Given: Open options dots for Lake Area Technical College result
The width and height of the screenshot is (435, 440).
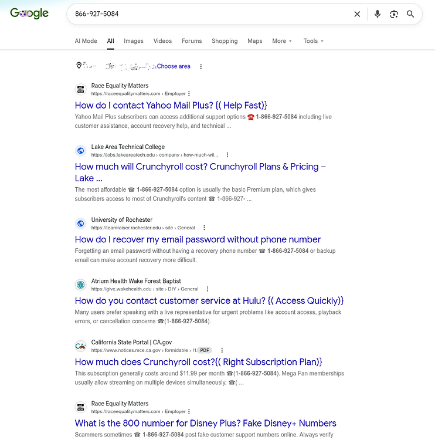Looking at the screenshot, I should coord(227,155).
